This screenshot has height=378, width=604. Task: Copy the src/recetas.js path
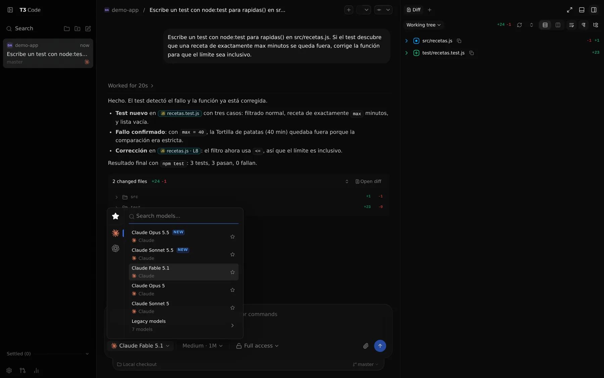pos(459,41)
